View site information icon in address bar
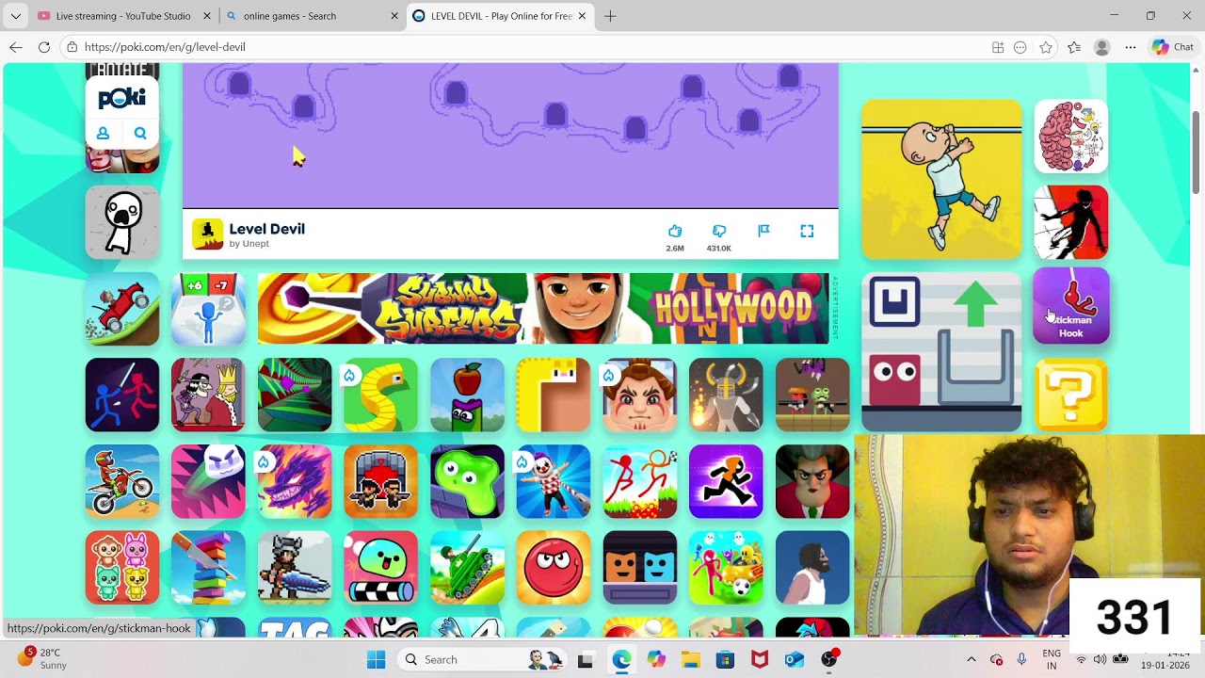 pyautogui.click(x=72, y=47)
